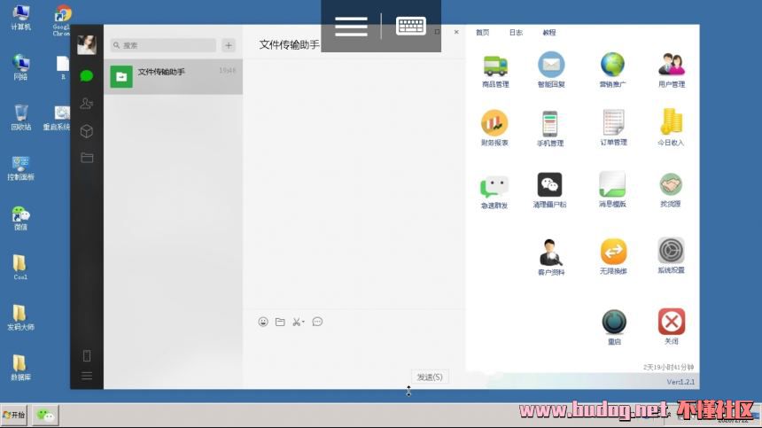Open 急速群发 mass messaging icon
This screenshot has height=428, width=762.
tap(494, 187)
